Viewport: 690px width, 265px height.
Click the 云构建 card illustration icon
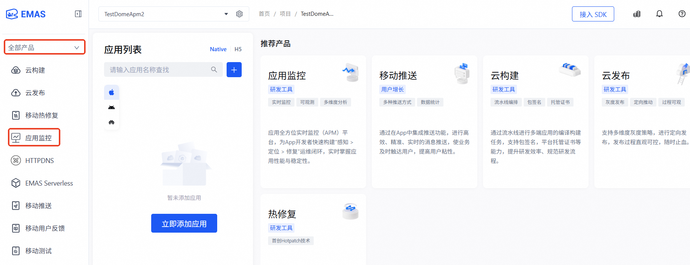click(570, 69)
